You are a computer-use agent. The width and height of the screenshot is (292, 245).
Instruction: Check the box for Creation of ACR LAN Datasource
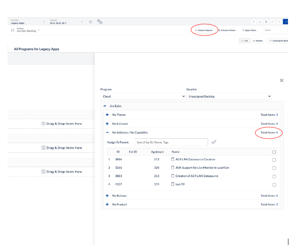(x=274, y=176)
